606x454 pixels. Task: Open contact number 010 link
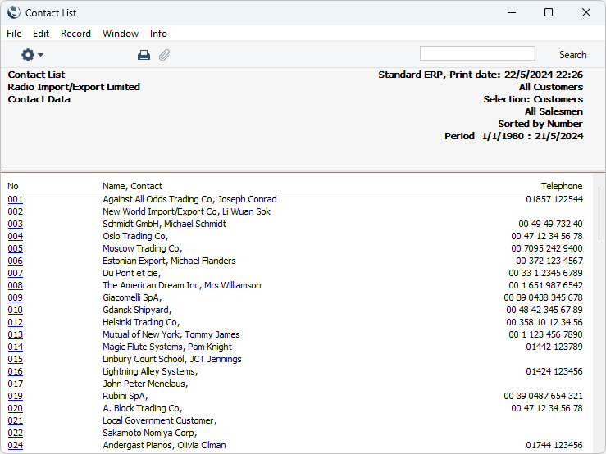pos(15,310)
